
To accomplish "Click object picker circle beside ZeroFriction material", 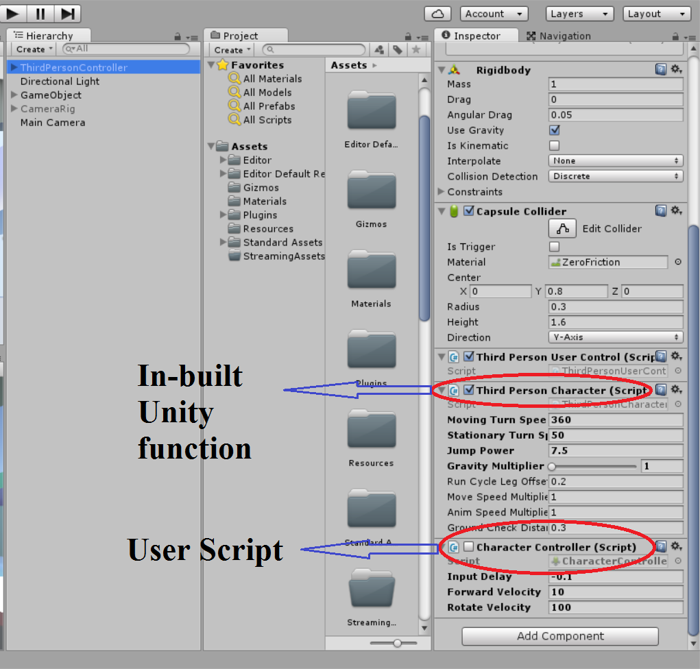I will coord(678,262).
